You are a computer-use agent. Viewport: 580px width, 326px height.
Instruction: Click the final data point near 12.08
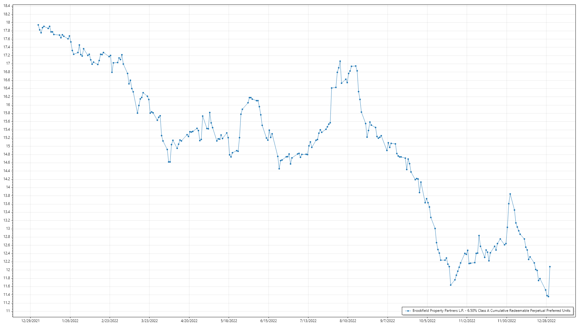click(550, 267)
